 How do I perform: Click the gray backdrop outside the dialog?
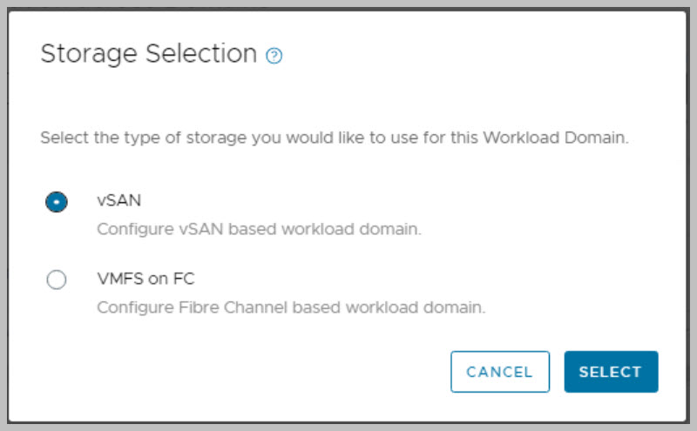click(3, 218)
